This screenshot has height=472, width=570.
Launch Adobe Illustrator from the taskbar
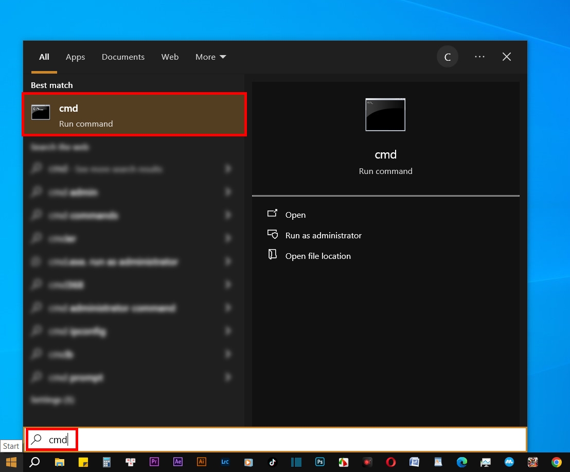coord(201,462)
